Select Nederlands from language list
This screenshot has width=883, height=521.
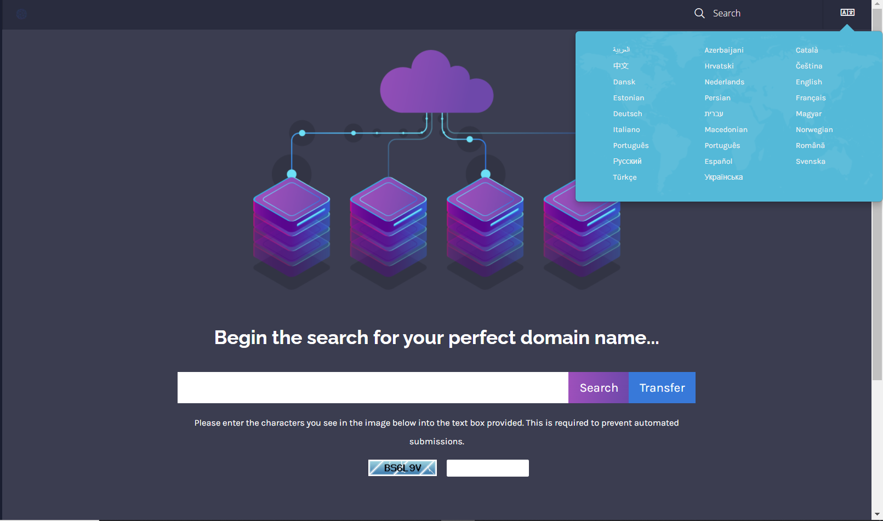(724, 82)
